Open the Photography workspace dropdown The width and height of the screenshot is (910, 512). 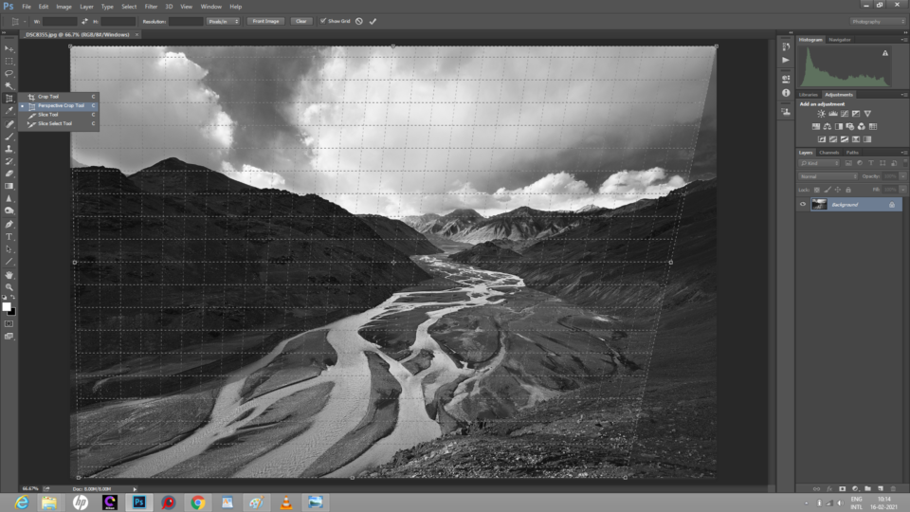[878, 22]
